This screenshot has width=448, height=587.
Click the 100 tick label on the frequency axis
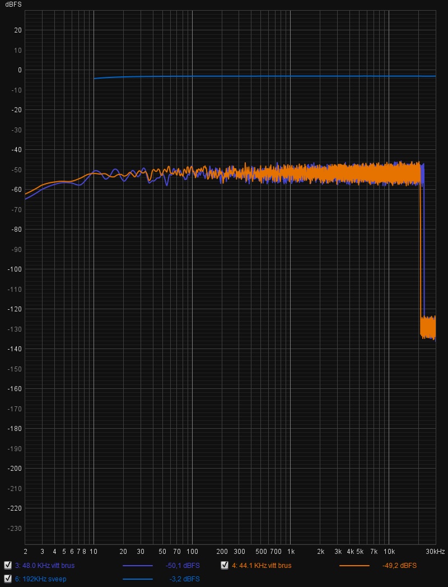192,552
